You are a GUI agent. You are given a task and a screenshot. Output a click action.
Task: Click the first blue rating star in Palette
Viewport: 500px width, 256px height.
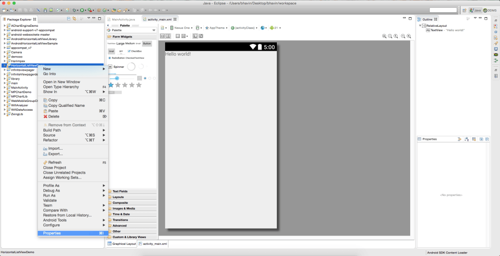[111, 85]
